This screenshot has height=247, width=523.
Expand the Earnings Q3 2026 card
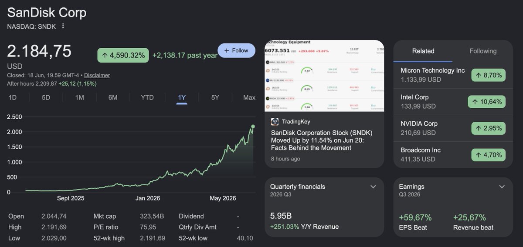[x=502, y=187]
